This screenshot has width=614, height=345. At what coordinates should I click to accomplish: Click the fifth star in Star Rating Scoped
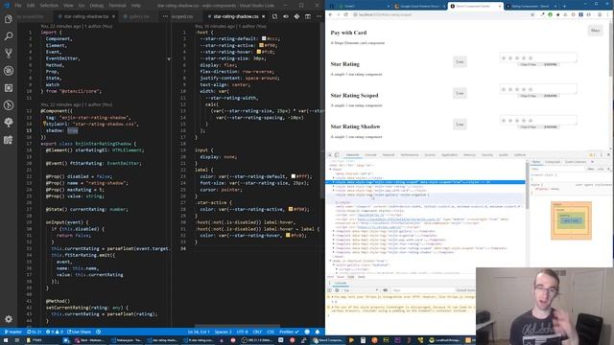point(531,89)
